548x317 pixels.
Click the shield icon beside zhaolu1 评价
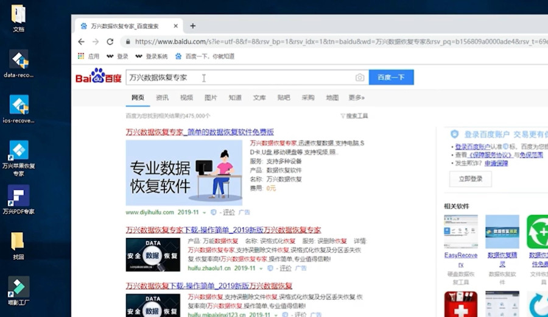[x=270, y=268]
